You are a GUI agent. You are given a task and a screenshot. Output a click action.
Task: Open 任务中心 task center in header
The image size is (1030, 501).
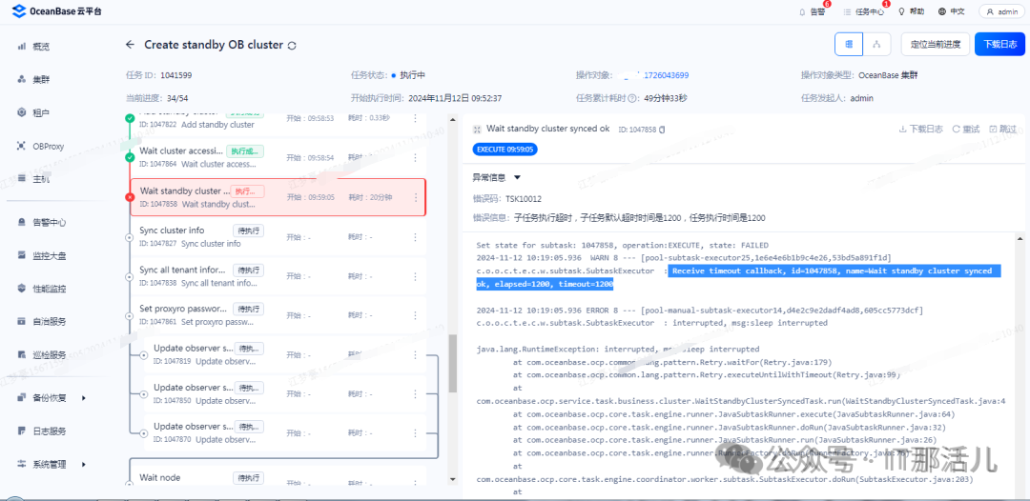pyautogui.click(x=864, y=11)
